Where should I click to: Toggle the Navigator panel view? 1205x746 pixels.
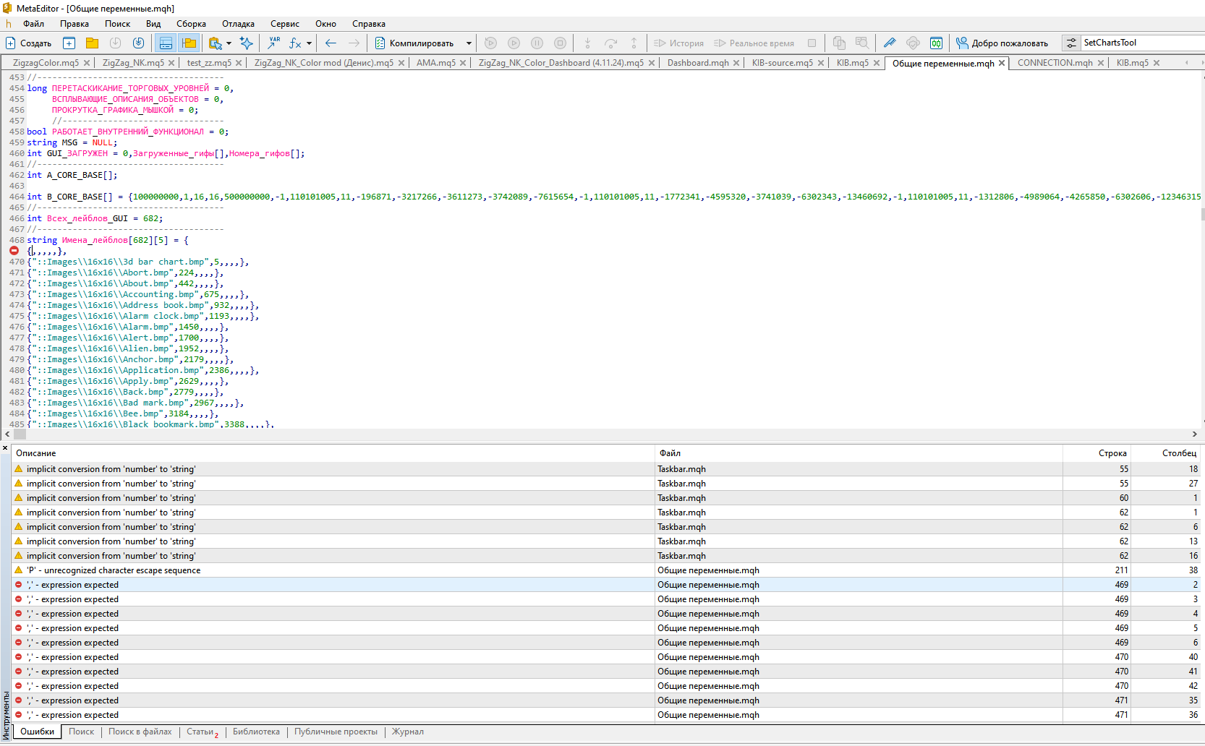(189, 43)
